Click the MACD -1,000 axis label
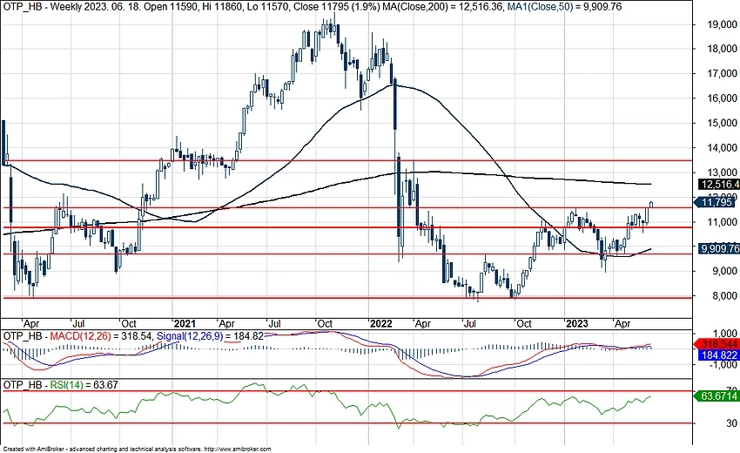This screenshot has height=453, width=740. (x=723, y=365)
